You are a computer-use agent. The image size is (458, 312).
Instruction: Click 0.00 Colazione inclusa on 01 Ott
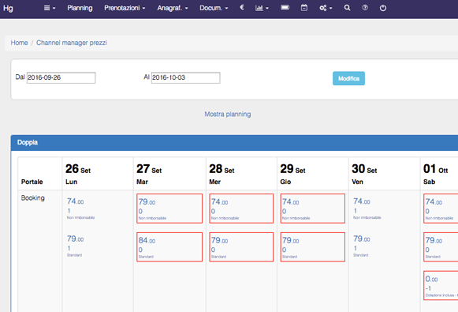click(x=441, y=285)
